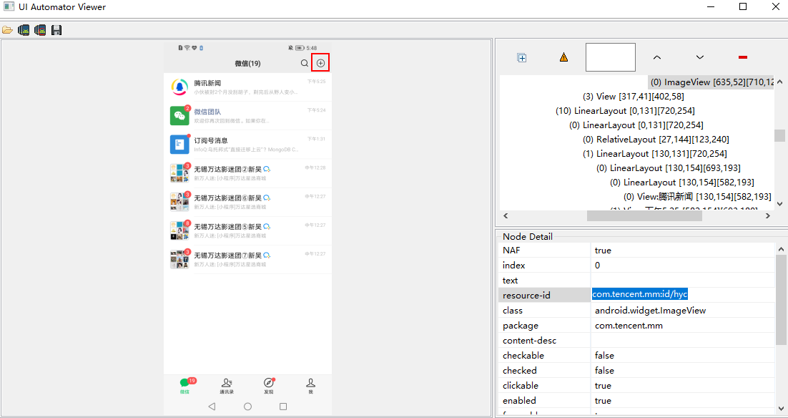Screen dimensions: 788x418
Task: Switch to the 通讯录 bottom tab
Action: tap(227, 386)
